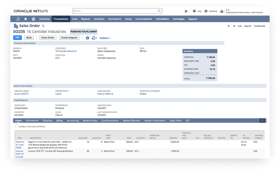
Task: Go to previous record with left arrow
Action: pos(229,26)
